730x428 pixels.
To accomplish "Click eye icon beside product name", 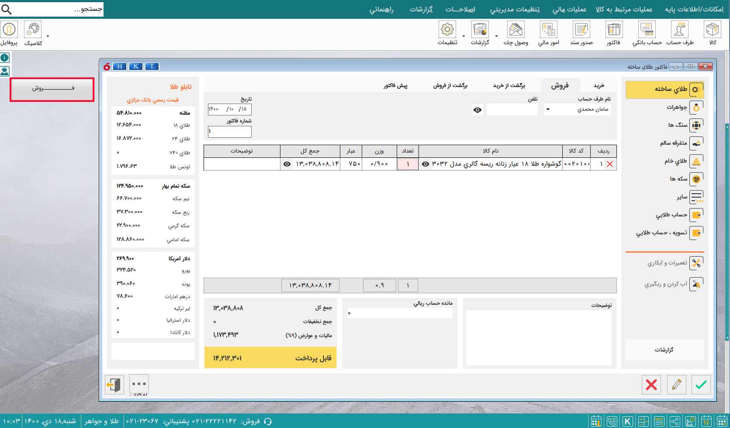I will tap(425, 164).
